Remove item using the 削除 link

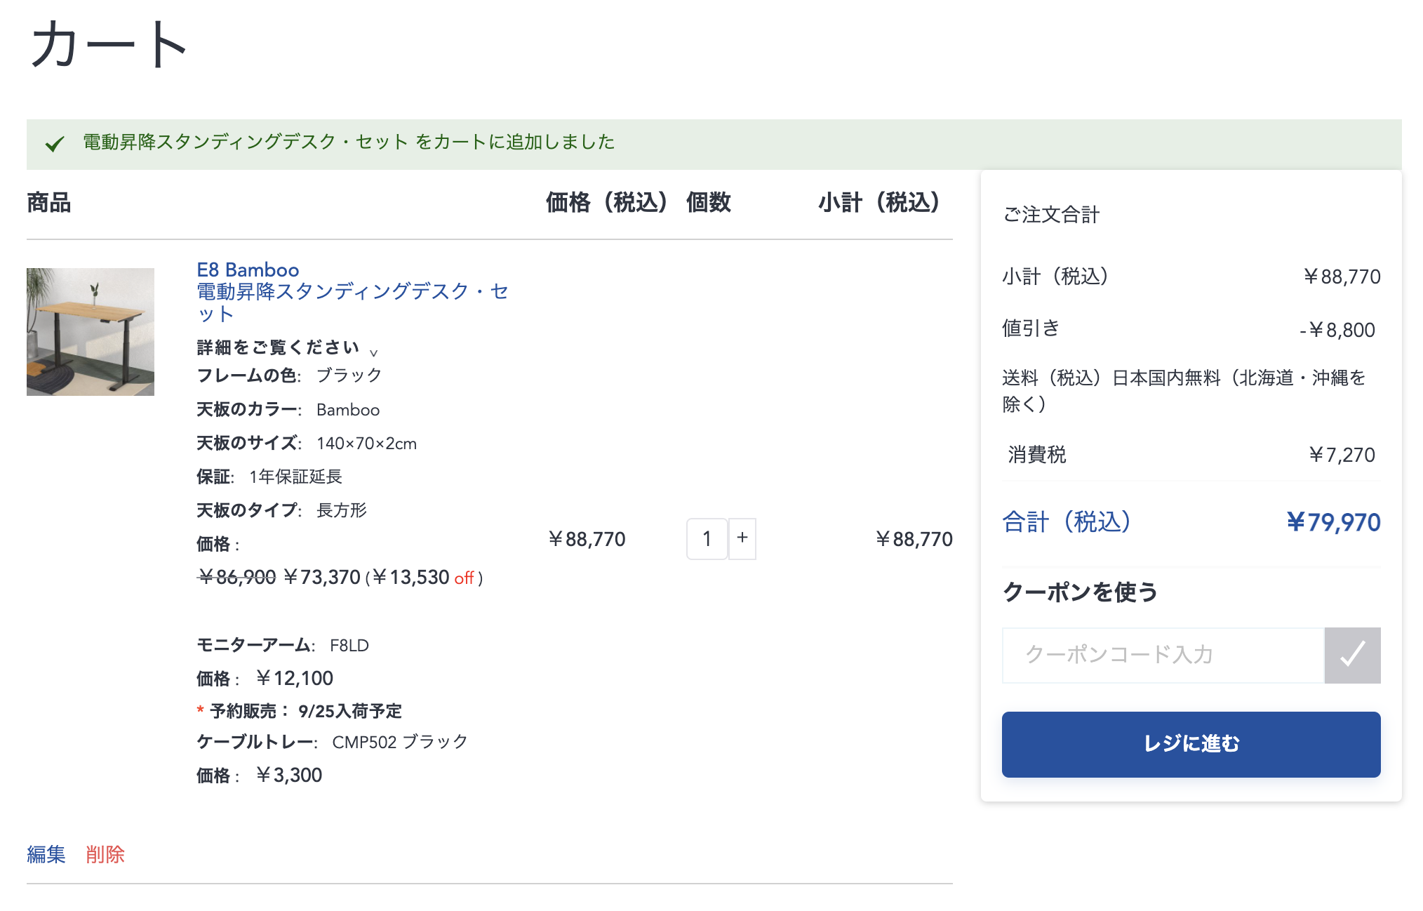click(105, 854)
